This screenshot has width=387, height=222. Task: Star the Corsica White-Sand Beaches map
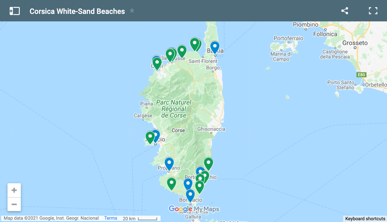(132, 10)
